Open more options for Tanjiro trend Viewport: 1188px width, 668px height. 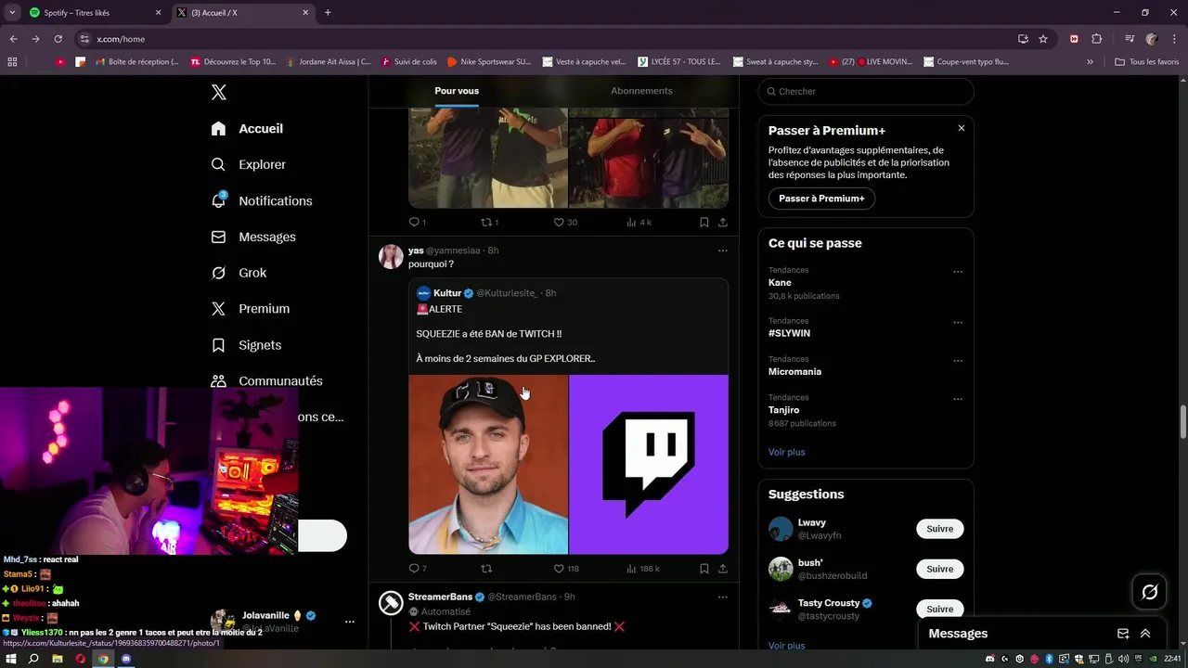958,399
